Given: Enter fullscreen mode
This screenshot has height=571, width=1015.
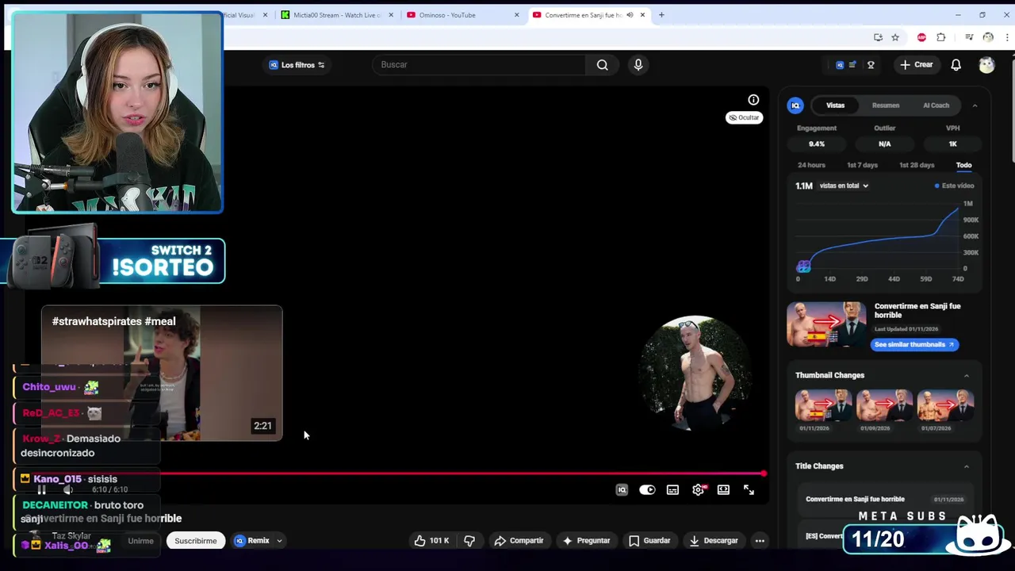Looking at the screenshot, I should point(749,490).
